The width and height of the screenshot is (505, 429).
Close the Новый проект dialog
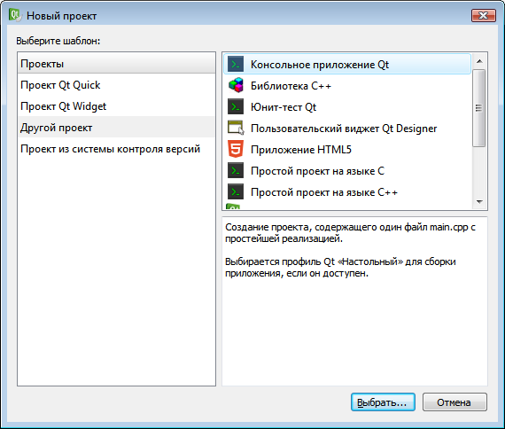tap(484, 15)
